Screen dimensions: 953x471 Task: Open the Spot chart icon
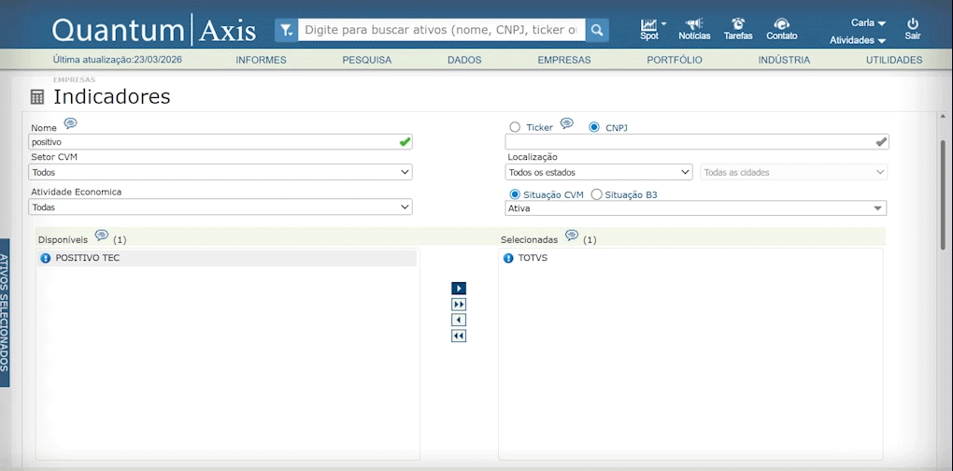649,24
